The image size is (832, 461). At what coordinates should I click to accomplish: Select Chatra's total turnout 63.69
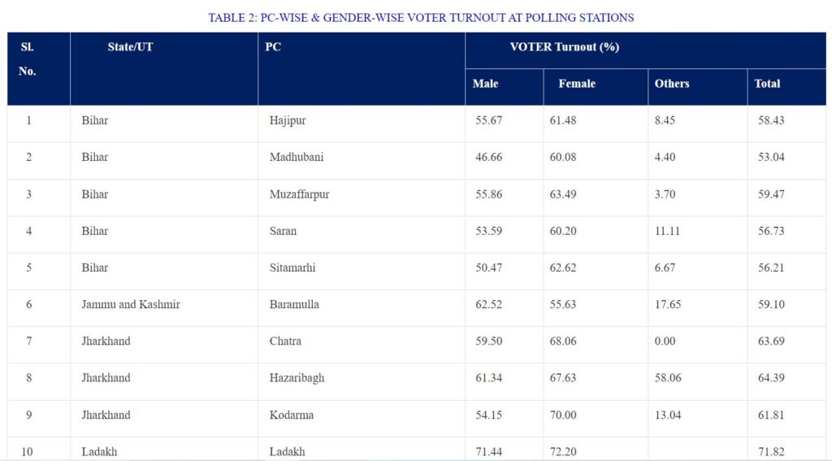coord(771,341)
